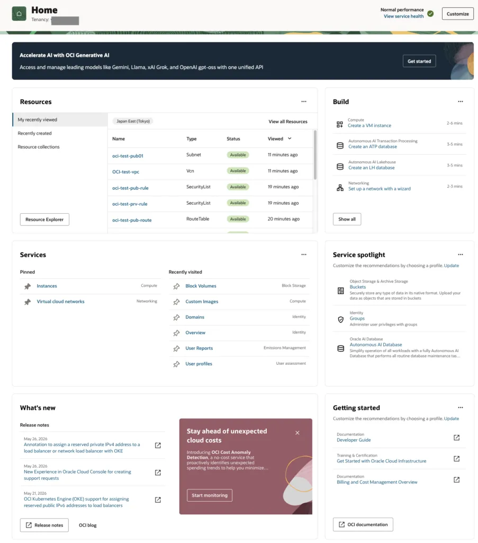
Task: Open the oci-test-pub01 resource
Action: coord(128,156)
